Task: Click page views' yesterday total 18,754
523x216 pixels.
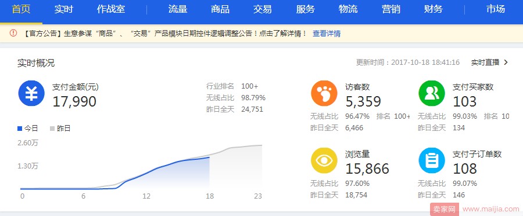Action: coord(356,195)
